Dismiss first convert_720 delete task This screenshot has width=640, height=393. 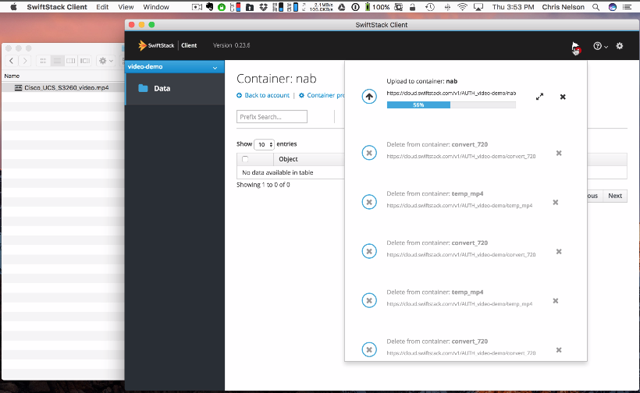pyautogui.click(x=559, y=153)
